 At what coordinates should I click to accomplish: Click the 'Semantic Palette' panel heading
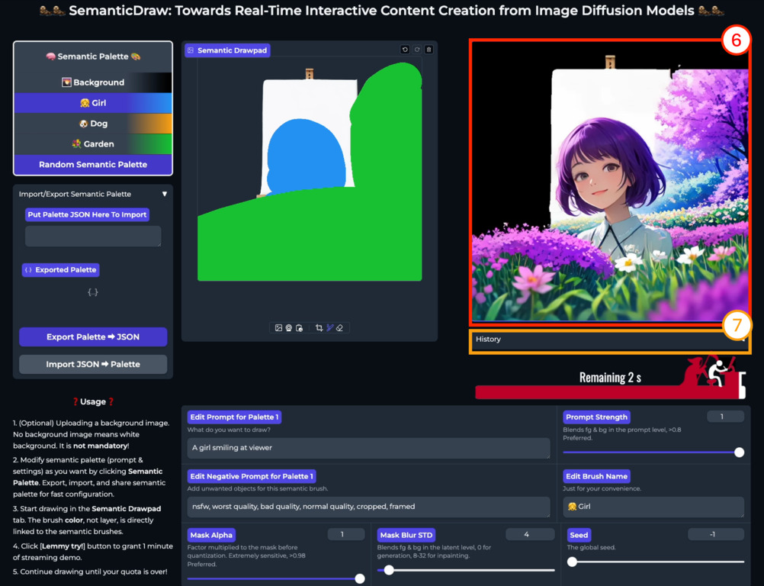[93, 56]
